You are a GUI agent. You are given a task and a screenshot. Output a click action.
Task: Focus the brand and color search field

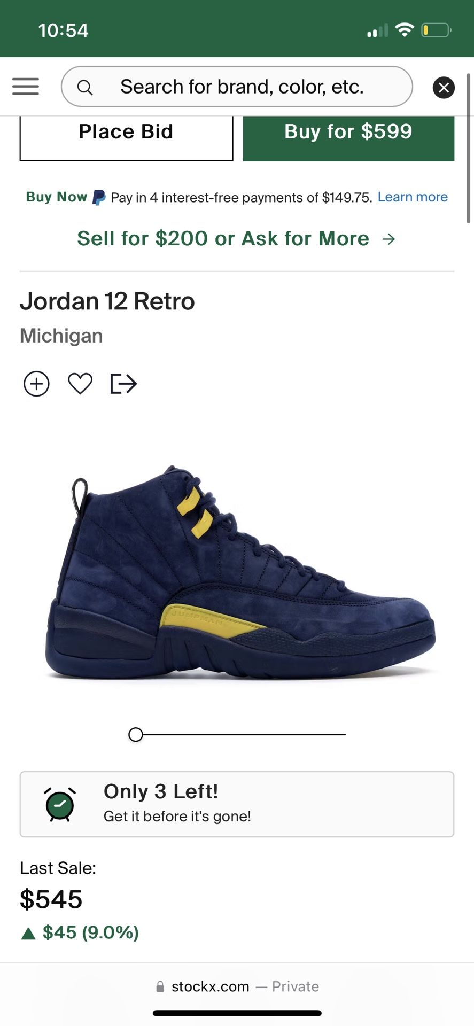(237, 87)
